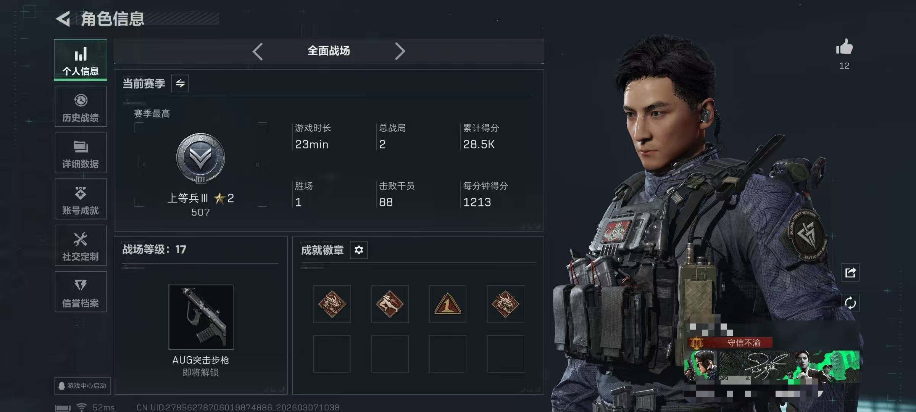Select 详细数据 in the sidebar
Screen dimensions: 916x412
[81, 153]
